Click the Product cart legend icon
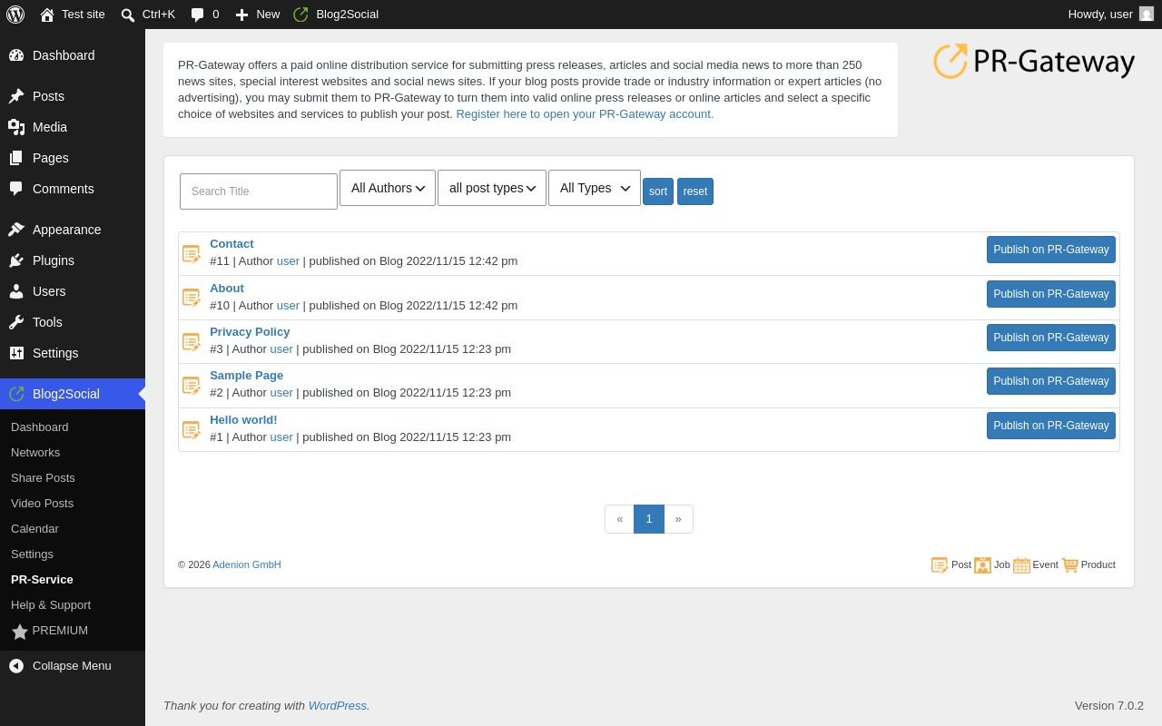Viewport: 1162px width, 726px height. [x=1069, y=565]
